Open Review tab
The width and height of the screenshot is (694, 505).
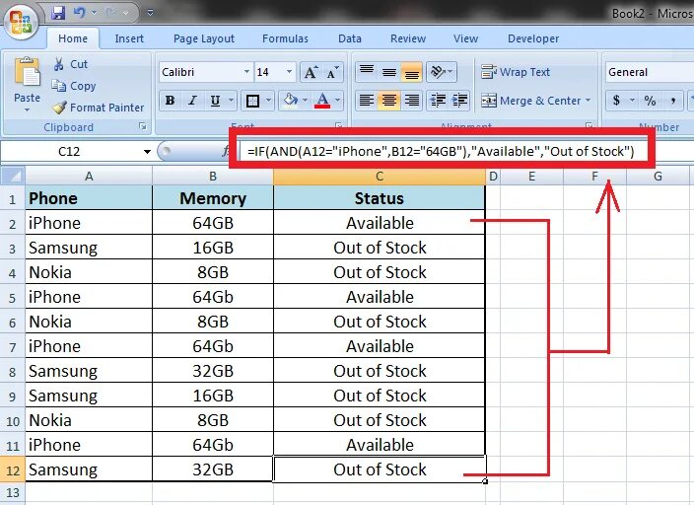pyautogui.click(x=408, y=38)
